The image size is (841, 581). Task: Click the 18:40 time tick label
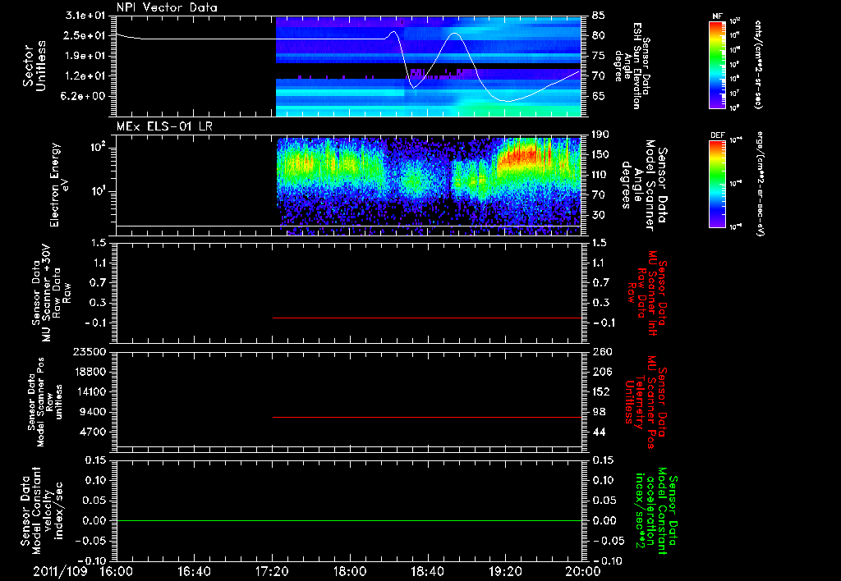(x=427, y=571)
